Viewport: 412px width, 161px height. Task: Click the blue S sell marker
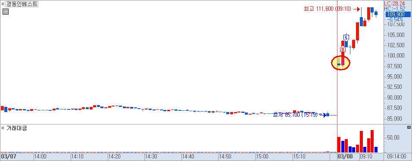346,38
